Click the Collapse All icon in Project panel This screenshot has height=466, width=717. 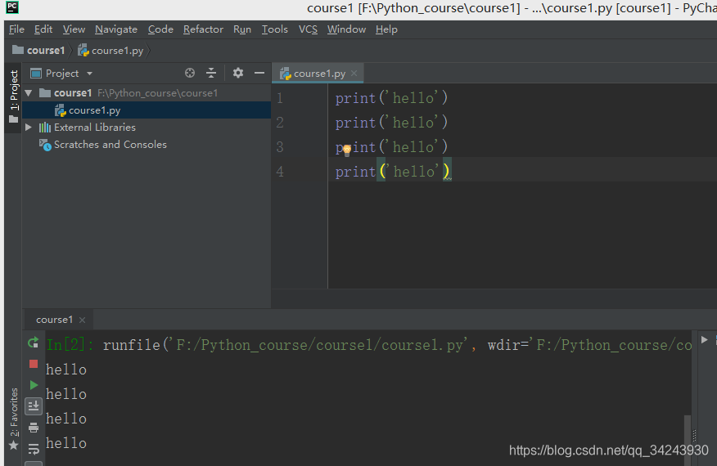coord(211,73)
